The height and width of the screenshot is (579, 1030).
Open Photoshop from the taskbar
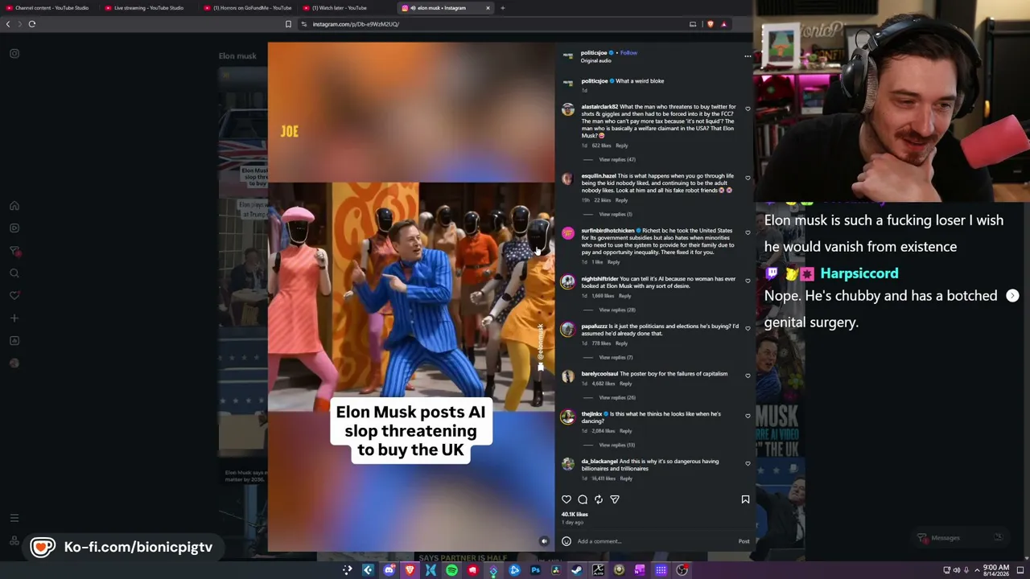pyautogui.click(x=535, y=570)
